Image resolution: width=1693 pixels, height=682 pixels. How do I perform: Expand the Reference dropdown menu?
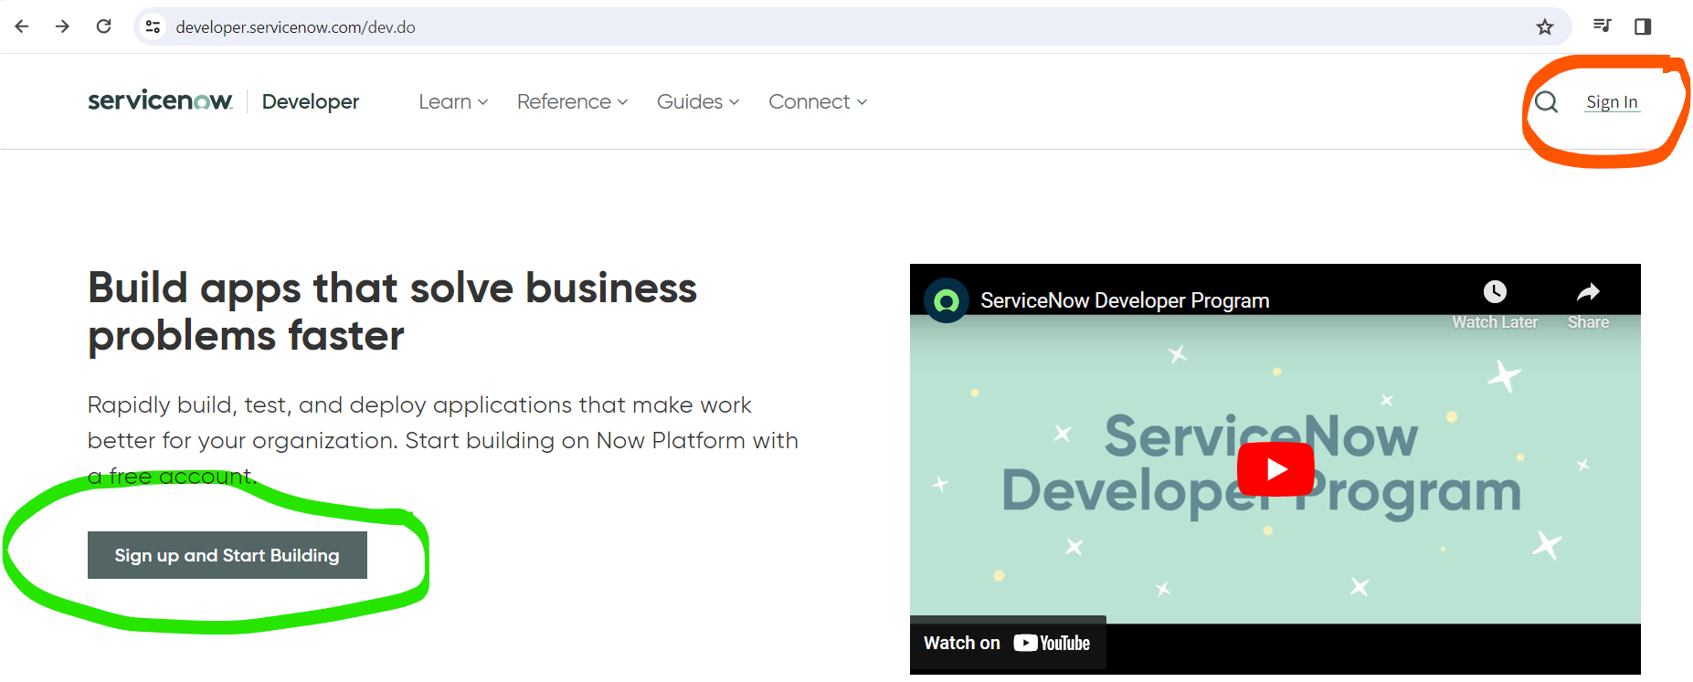(572, 102)
